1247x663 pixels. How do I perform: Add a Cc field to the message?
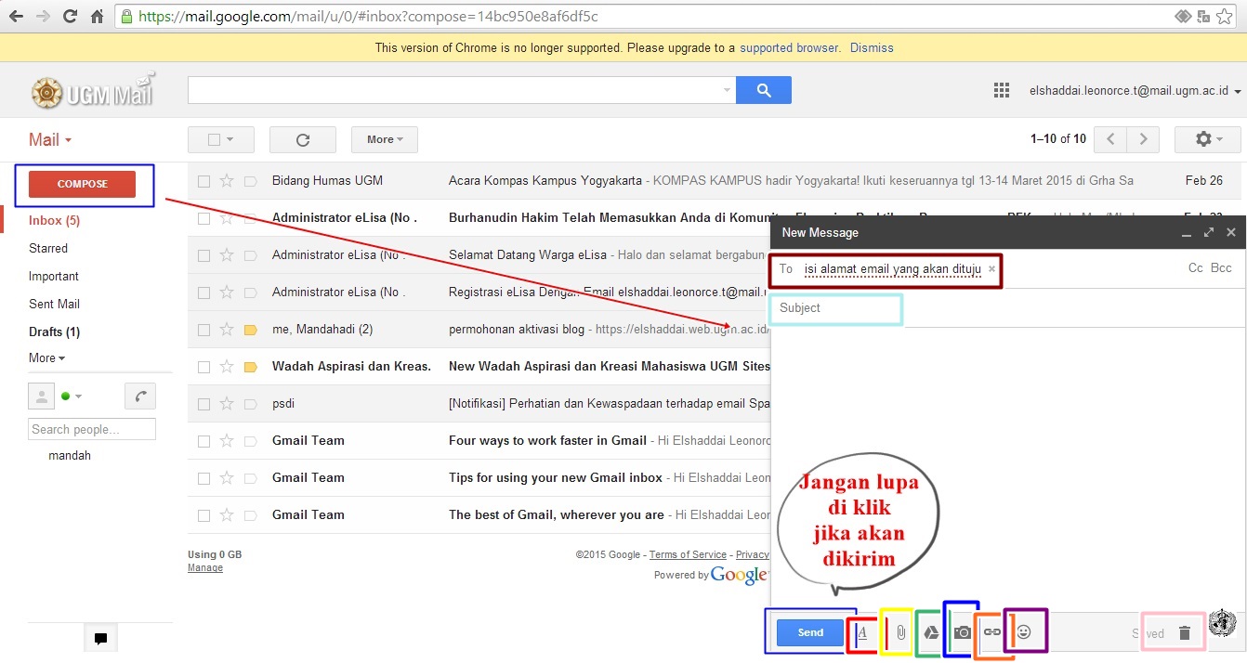click(x=1196, y=268)
